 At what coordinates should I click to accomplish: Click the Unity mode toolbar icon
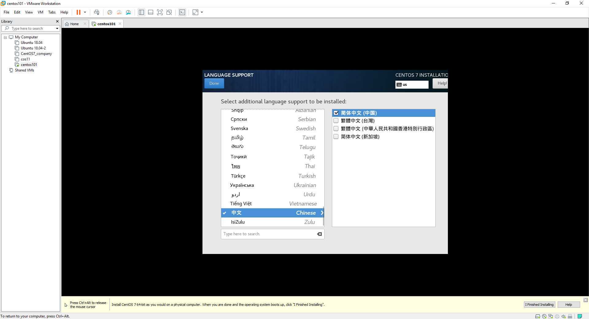(x=169, y=12)
